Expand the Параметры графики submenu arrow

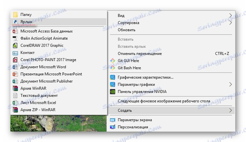tap(230, 84)
